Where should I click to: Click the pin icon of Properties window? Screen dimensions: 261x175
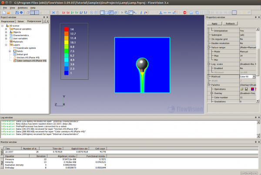[256, 17]
